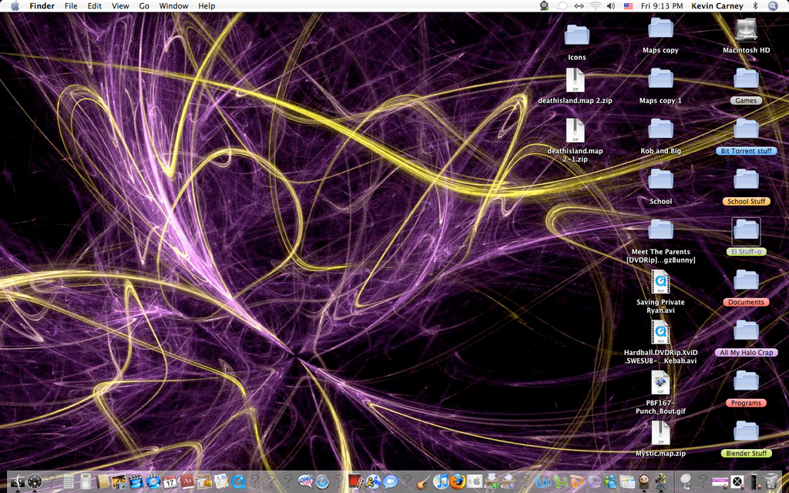
Task: Launch Microsoft PowerPoint from the Dock
Action: pos(576,481)
